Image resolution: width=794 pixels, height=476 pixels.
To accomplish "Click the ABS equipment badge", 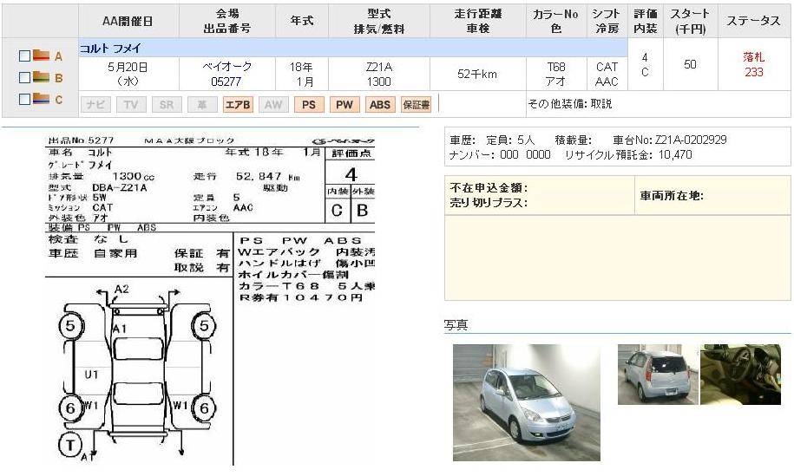I will [x=379, y=104].
